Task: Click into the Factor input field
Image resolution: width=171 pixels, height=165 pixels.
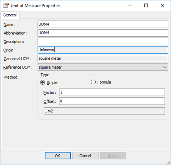Action: [112, 92]
